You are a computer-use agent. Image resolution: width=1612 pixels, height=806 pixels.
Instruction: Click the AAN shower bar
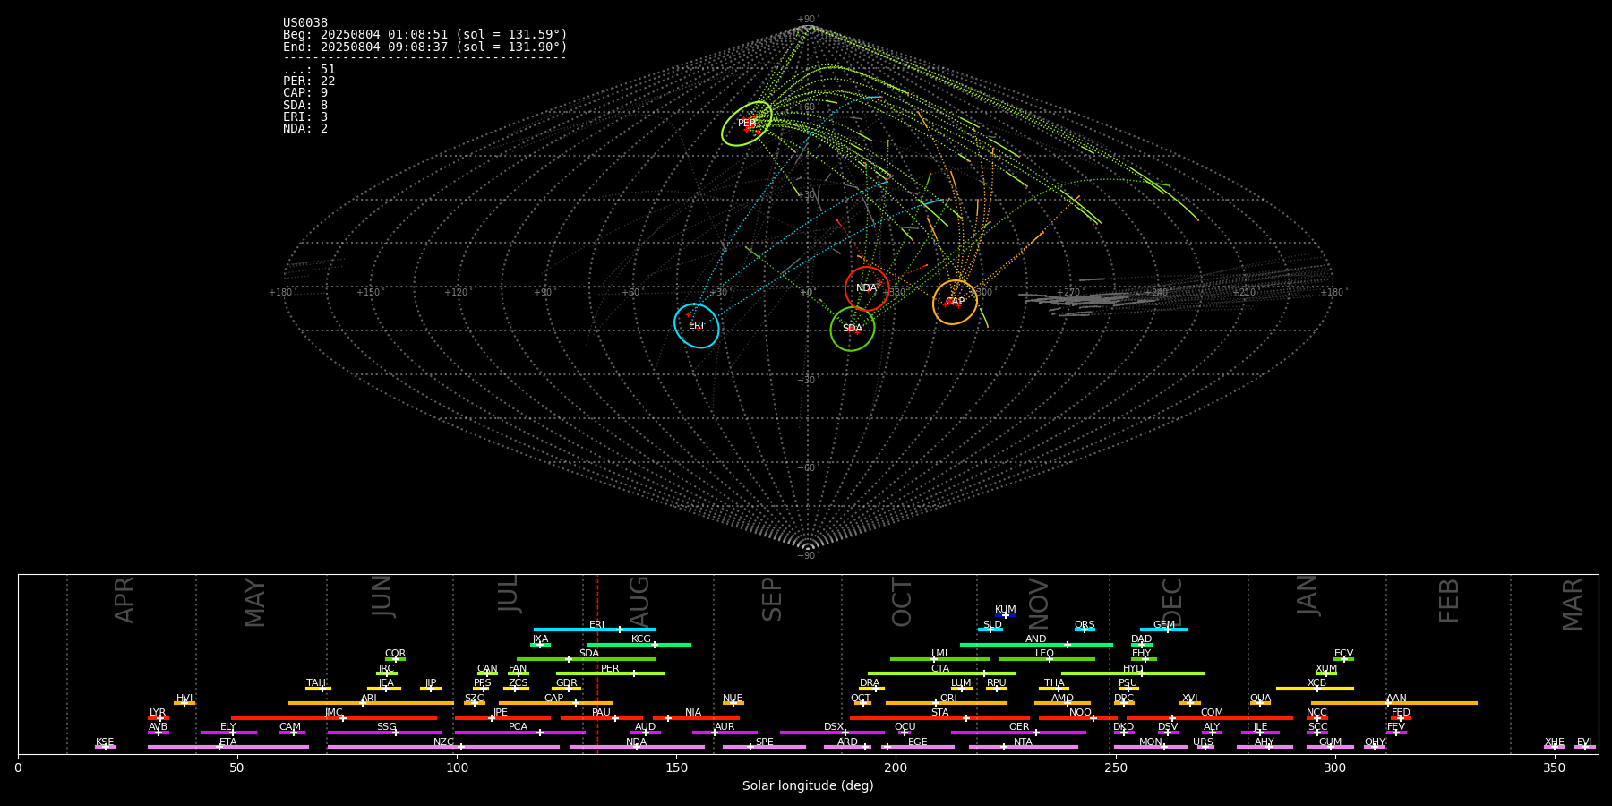click(x=1394, y=703)
